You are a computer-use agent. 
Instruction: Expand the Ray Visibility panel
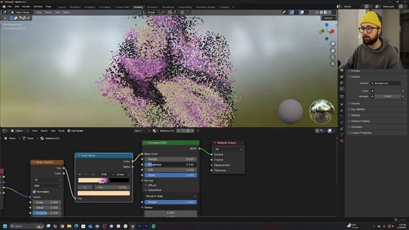coord(358,109)
